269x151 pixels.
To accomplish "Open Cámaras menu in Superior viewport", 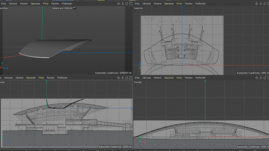I will click(147, 4).
